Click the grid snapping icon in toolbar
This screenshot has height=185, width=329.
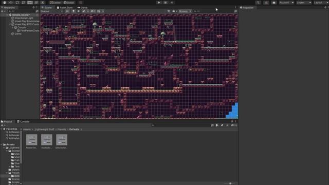(81, 3)
